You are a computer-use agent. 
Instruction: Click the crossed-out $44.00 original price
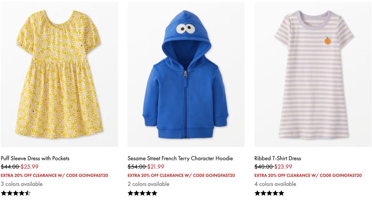pyautogui.click(x=10, y=167)
